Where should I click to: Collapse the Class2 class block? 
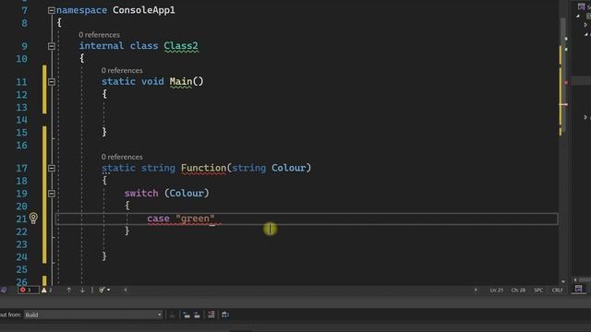(52, 46)
